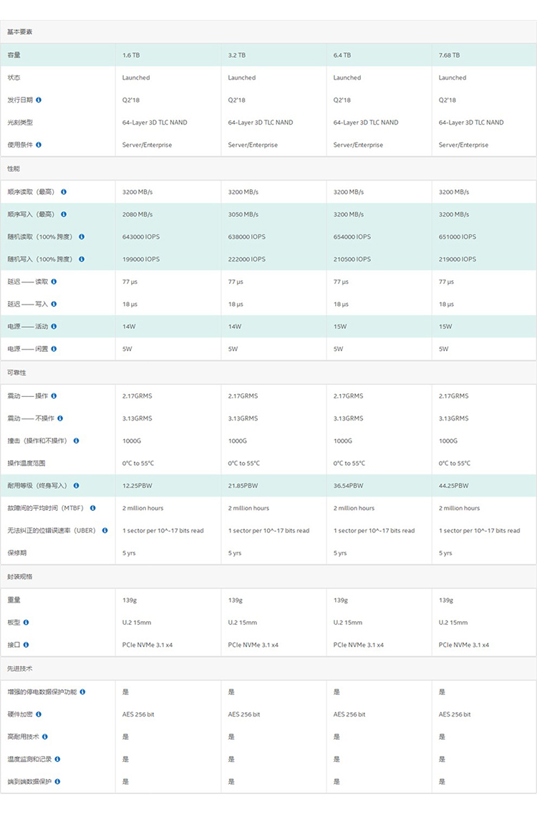The image size is (537, 814).
Task: Click the info icon beside 撞击（操作和不操作）
Action: (x=77, y=441)
